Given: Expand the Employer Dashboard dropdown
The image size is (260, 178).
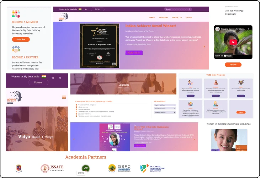Looking at the screenshot, I should pos(165,105).
